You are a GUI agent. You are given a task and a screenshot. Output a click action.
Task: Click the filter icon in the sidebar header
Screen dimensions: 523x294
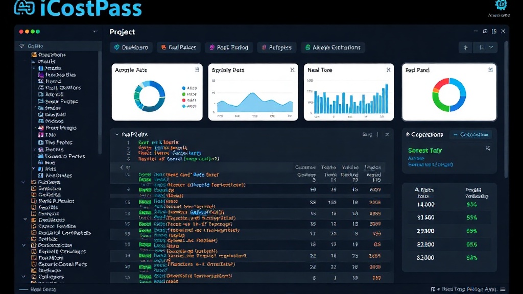pyautogui.click(x=21, y=46)
